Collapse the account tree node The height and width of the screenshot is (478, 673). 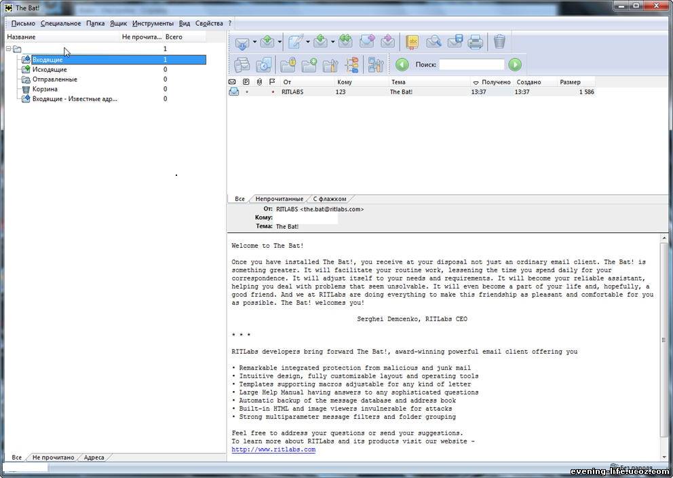(9, 49)
